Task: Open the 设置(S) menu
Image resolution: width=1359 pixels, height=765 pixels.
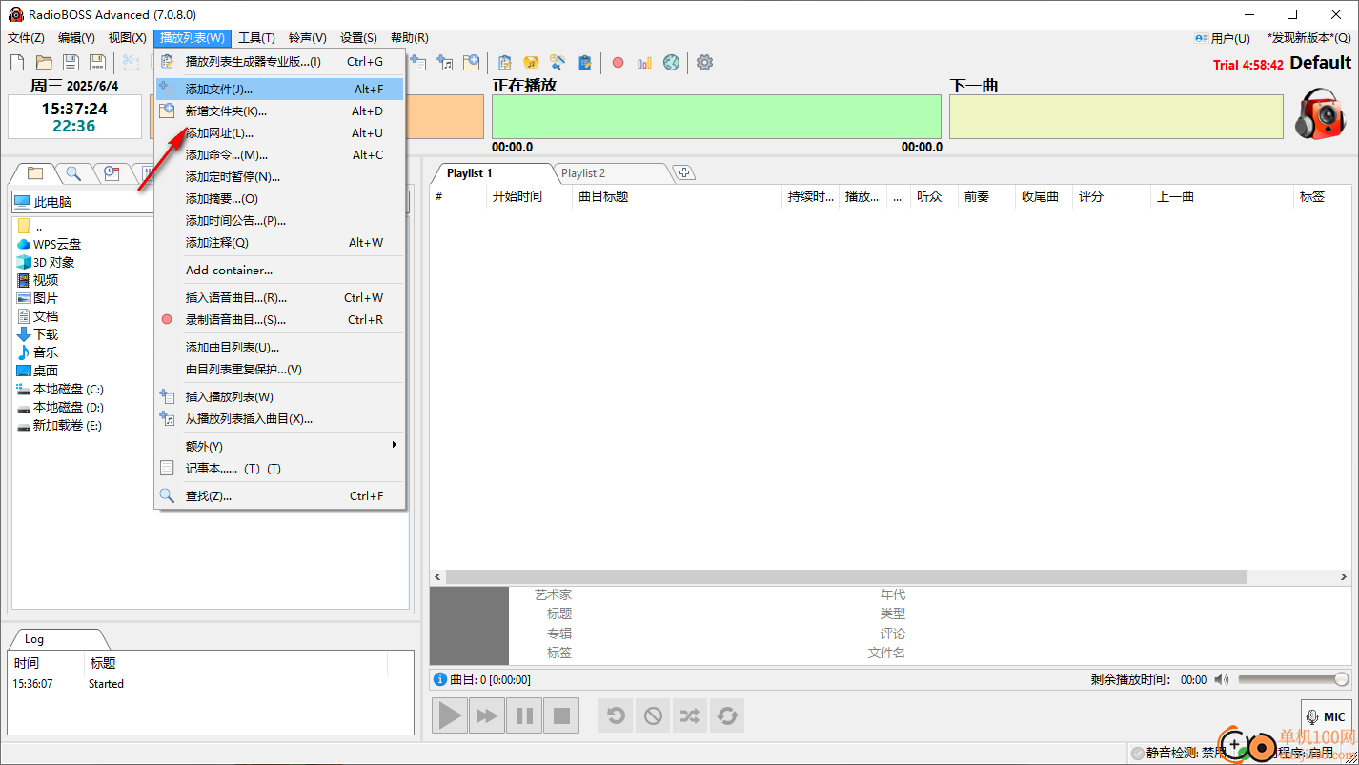Action: click(358, 38)
